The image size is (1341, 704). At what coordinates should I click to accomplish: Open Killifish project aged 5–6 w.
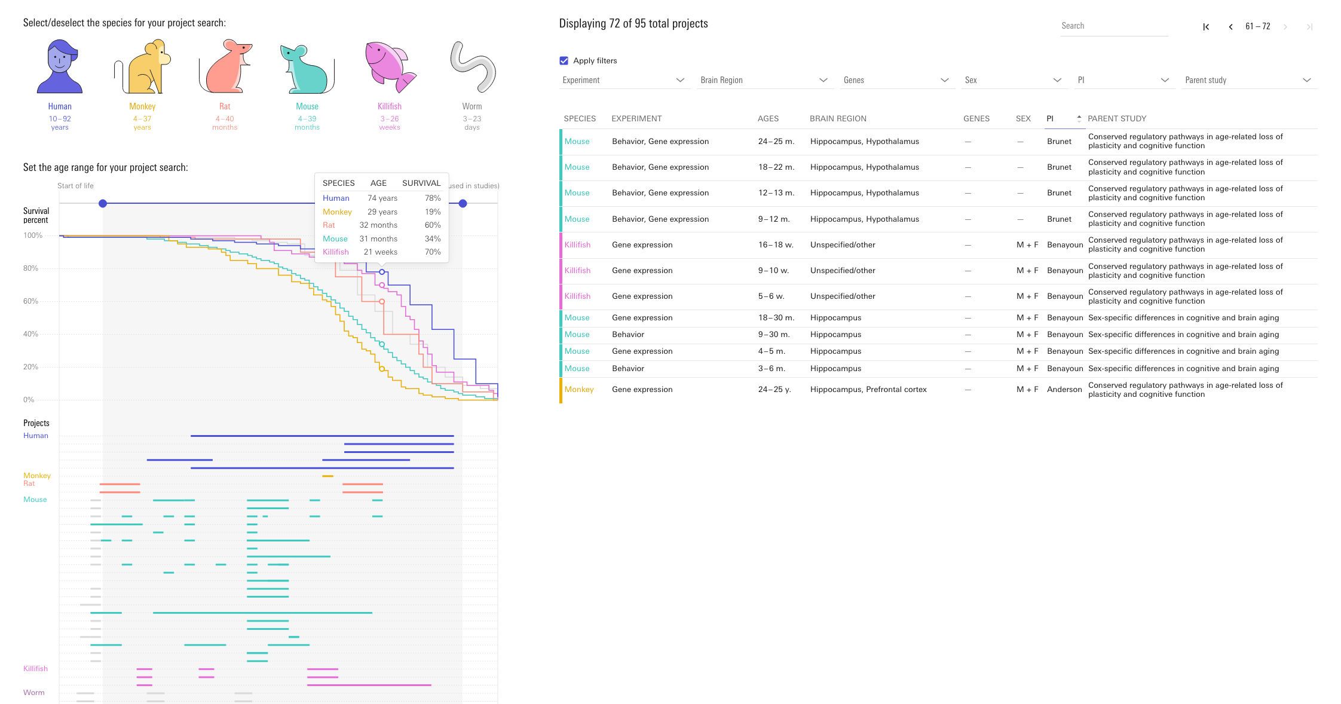tap(938, 296)
